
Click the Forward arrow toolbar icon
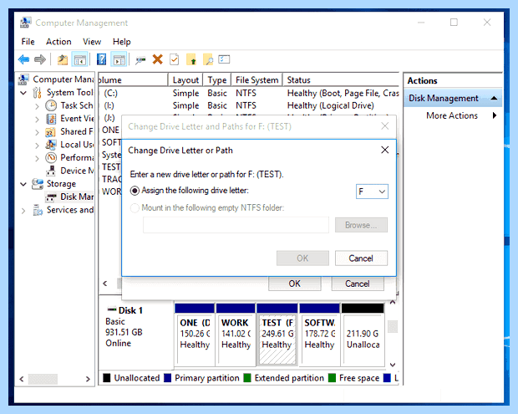40,59
